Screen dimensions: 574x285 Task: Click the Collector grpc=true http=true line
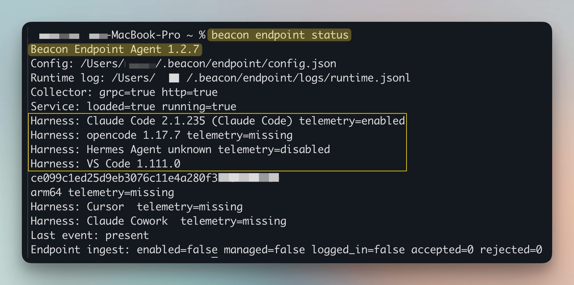(124, 92)
